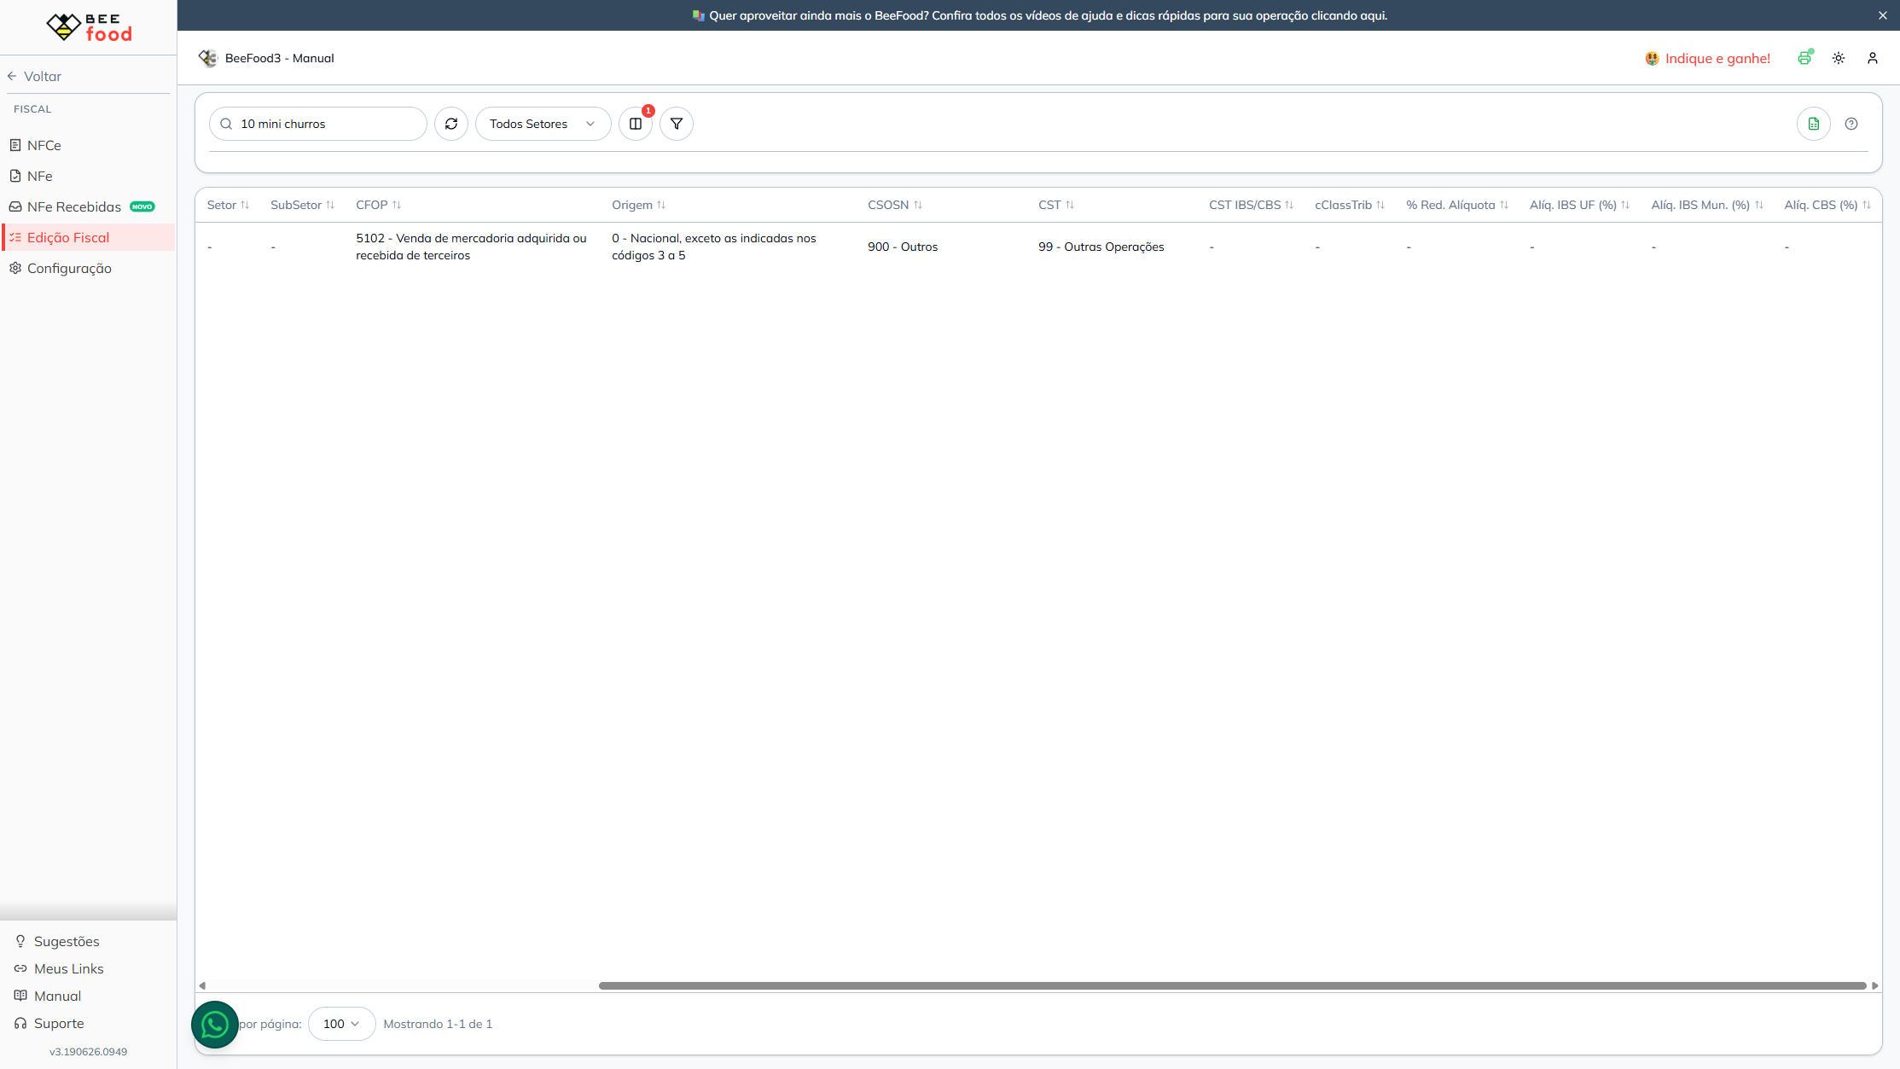Viewport: 1900px width, 1069px height.
Task: Open the WhatsApp chat button
Action: pyautogui.click(x=215, y=1025)
